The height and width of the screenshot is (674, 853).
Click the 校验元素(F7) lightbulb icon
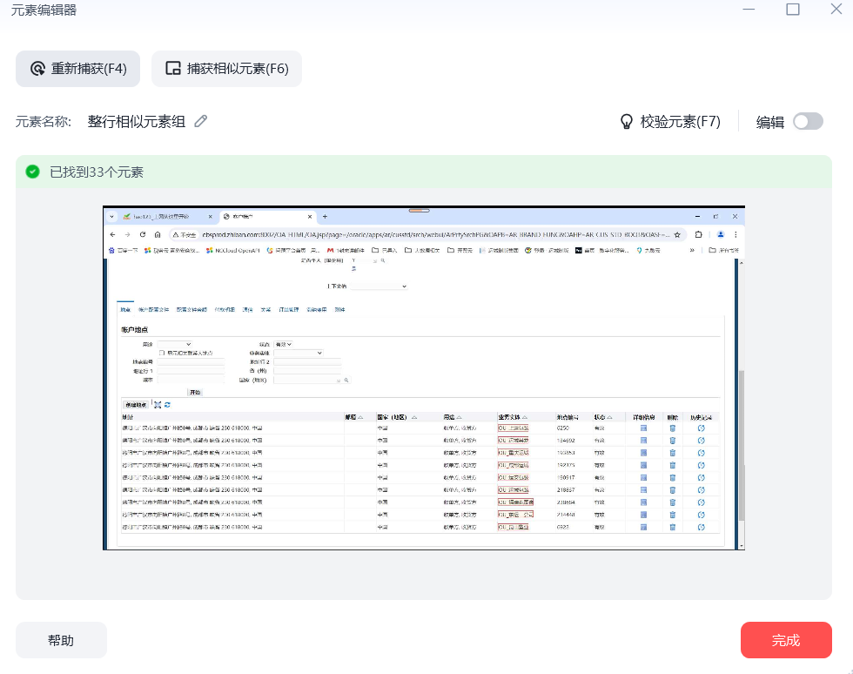625,122
